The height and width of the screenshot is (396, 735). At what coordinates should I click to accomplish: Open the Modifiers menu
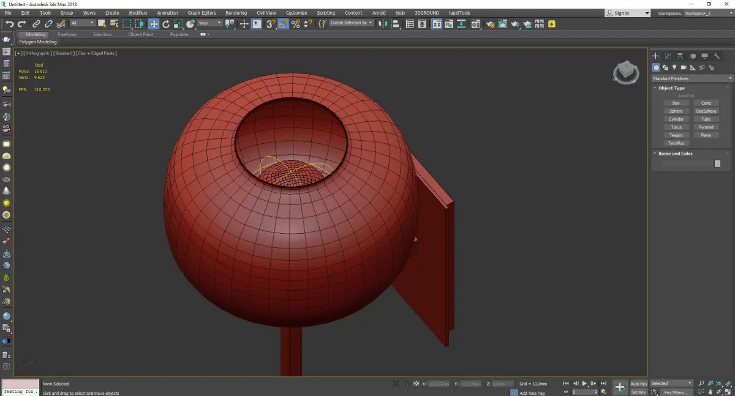138,13
